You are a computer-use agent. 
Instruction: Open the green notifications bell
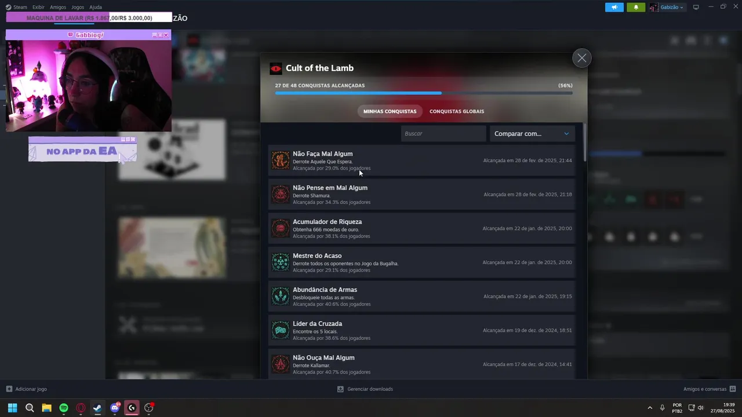coord(636,7)
